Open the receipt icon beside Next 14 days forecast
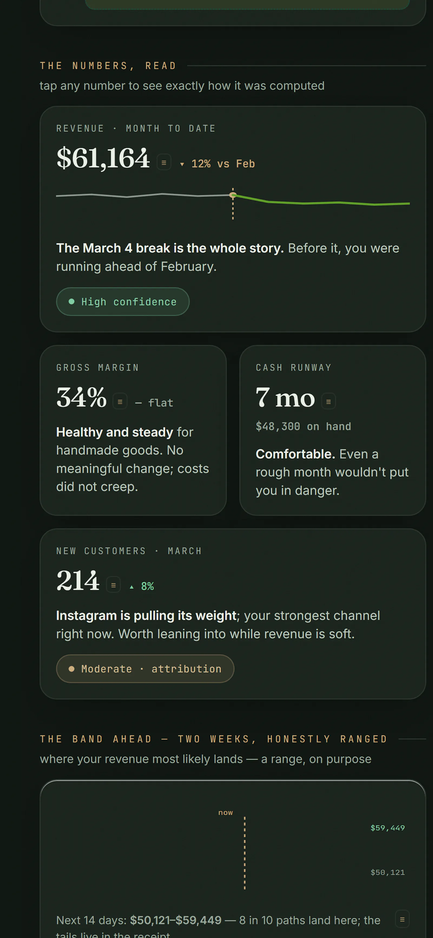Viewport: 433px width, 938px height. point(402,919)
